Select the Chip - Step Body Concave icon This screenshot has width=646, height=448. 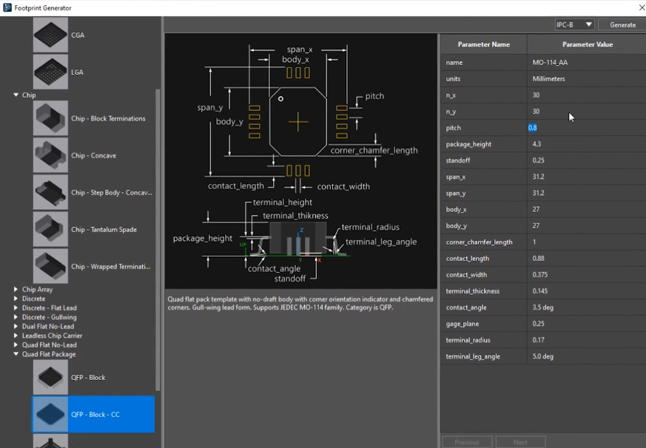50,192
